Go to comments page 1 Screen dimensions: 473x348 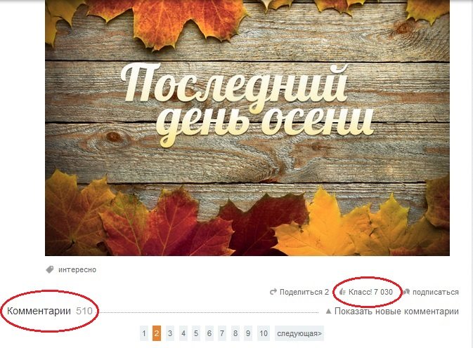point(144,333)
